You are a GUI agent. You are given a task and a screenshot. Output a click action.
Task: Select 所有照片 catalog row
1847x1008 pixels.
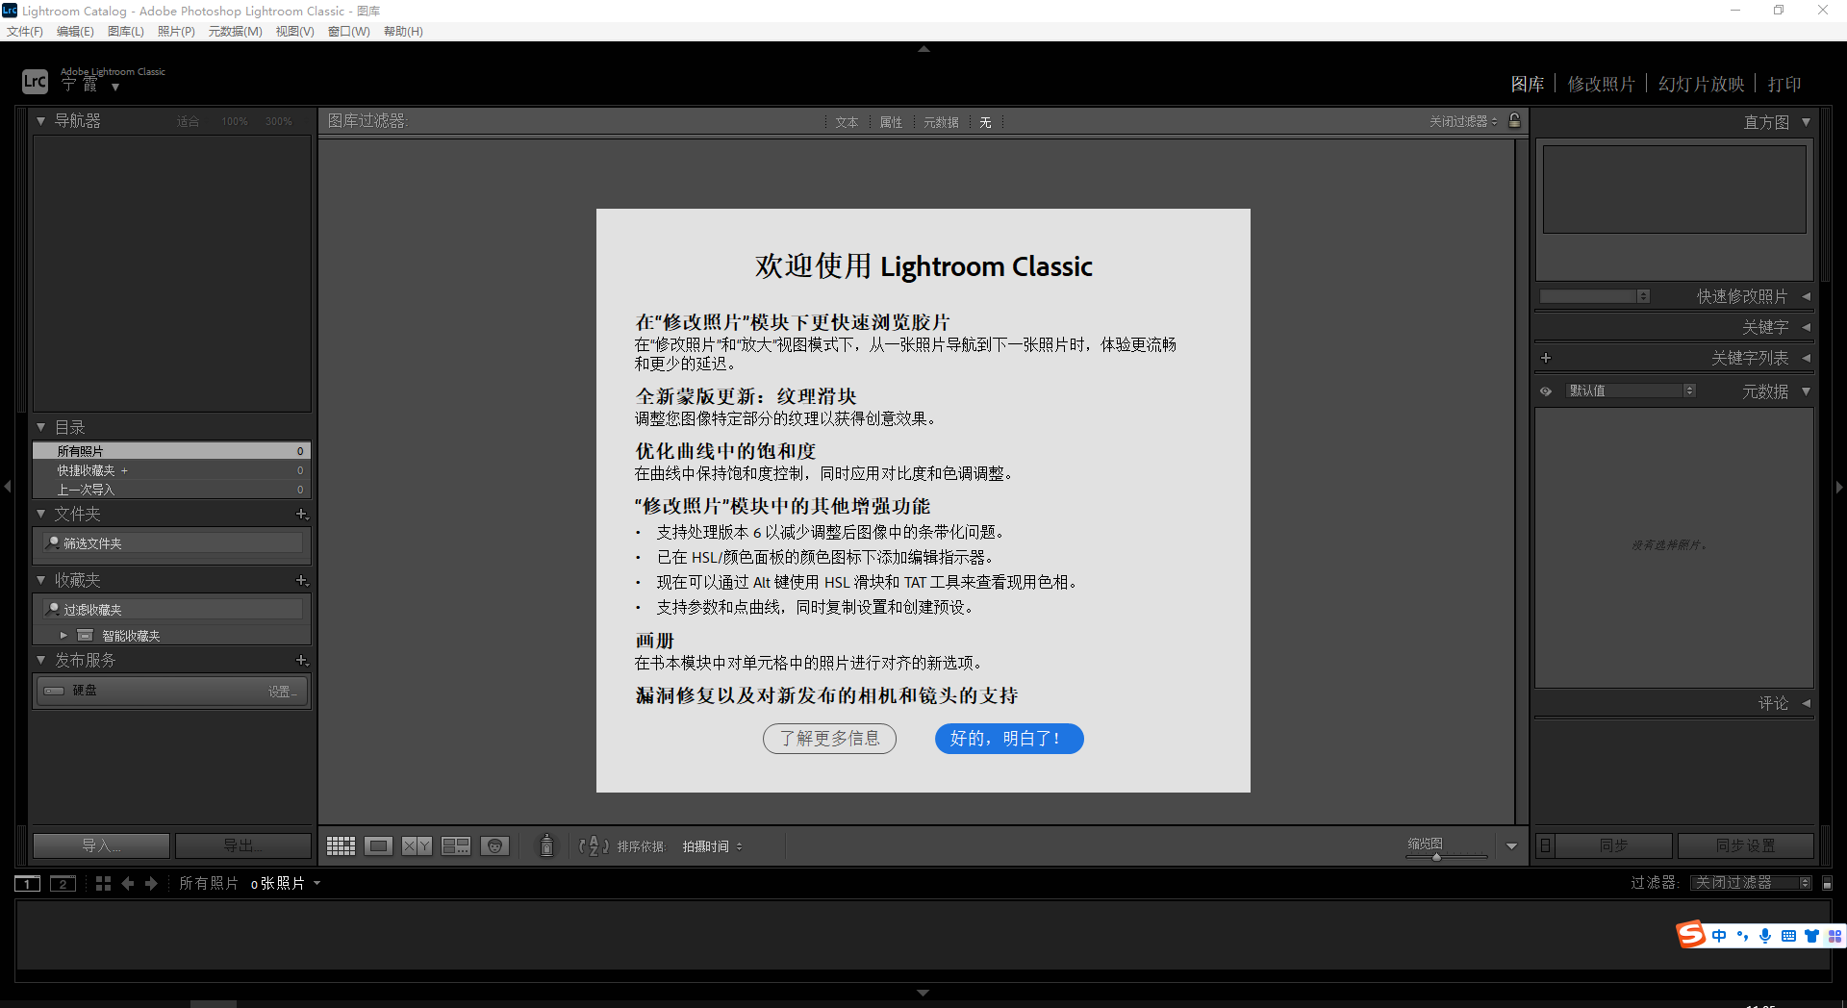click(x=171, y=451)
